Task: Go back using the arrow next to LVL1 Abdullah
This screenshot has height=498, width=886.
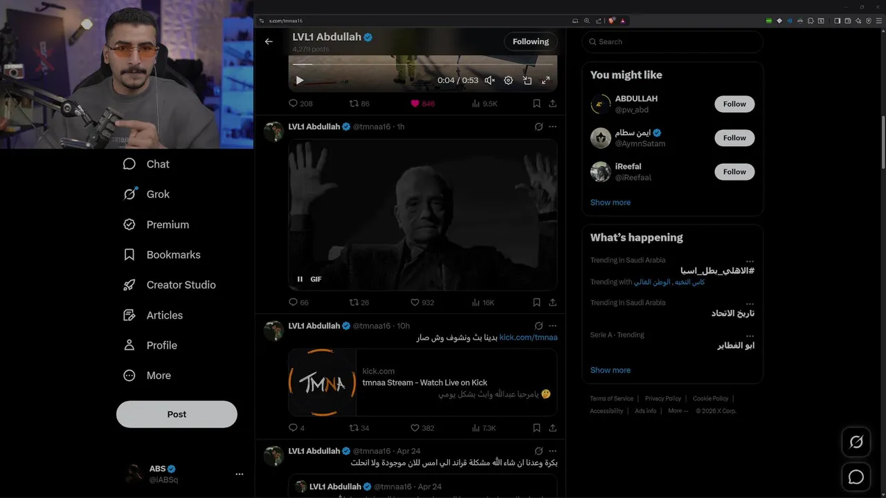Action: coord(269,41)
